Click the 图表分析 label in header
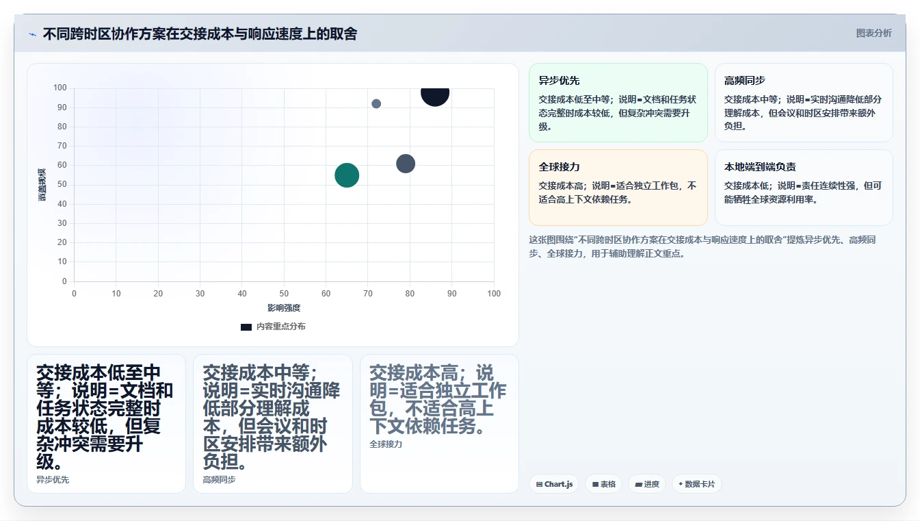This screenshot has width=920, height=521. point(873,33)
